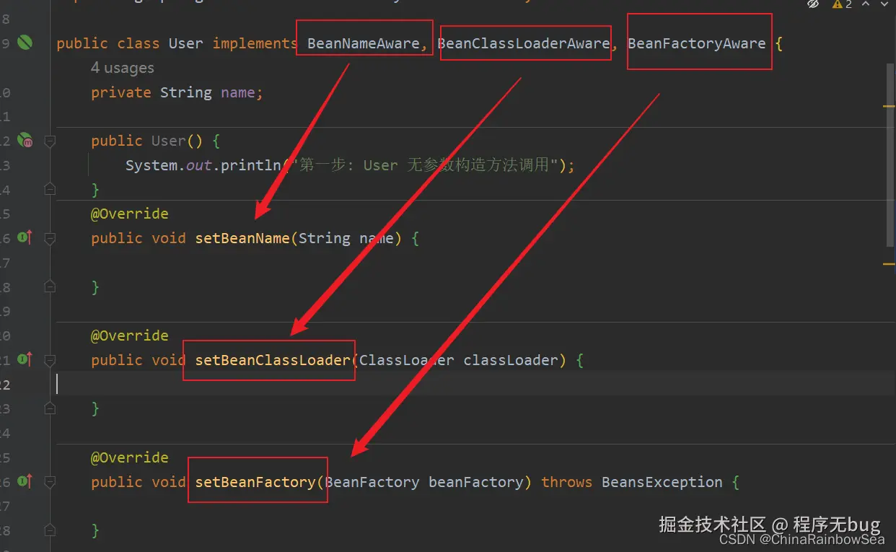Click the lower yellow warning stripe marker
The width and height of the screenshot is (896, 552).
[889, 264]
